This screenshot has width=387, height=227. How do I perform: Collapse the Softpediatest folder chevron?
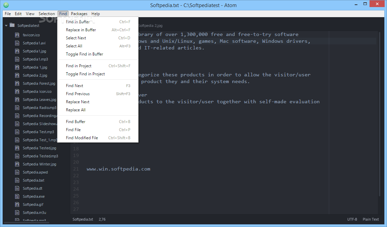pos(6,26)
